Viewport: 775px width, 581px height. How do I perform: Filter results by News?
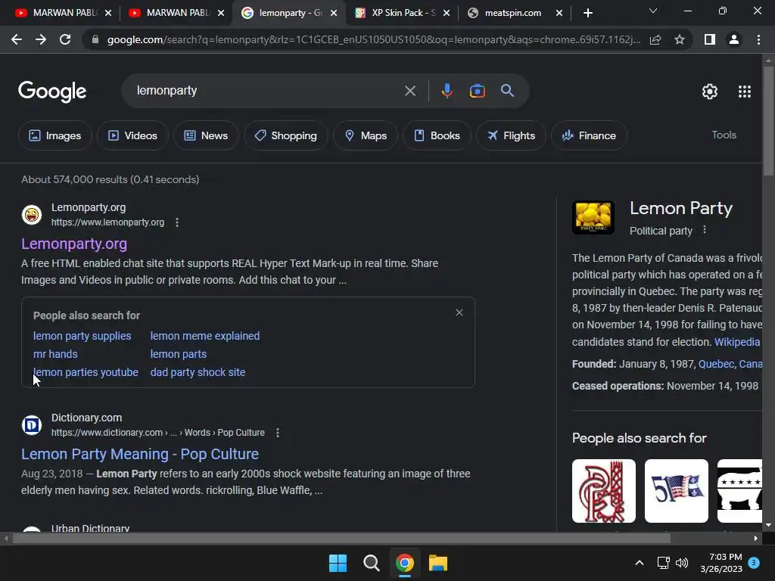coord(206,135)
